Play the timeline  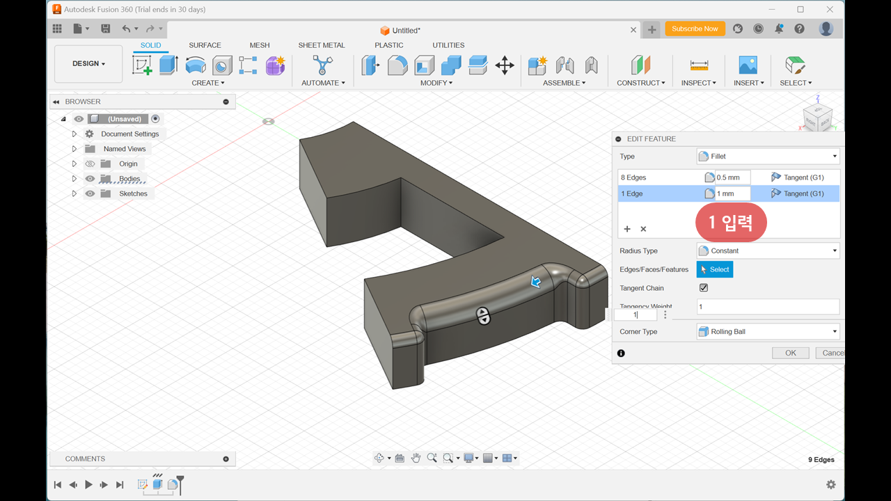coord(88,484)
